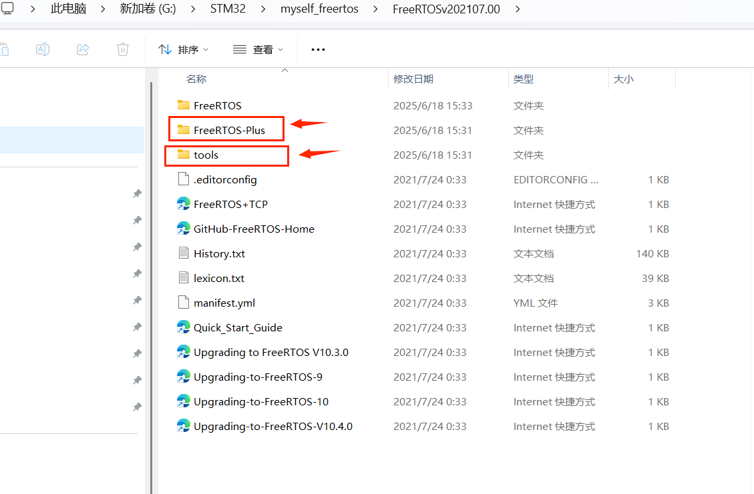Open the 查看 view dropdown
The height and width of the screenshot is (494, 754).
pos(258,49)
